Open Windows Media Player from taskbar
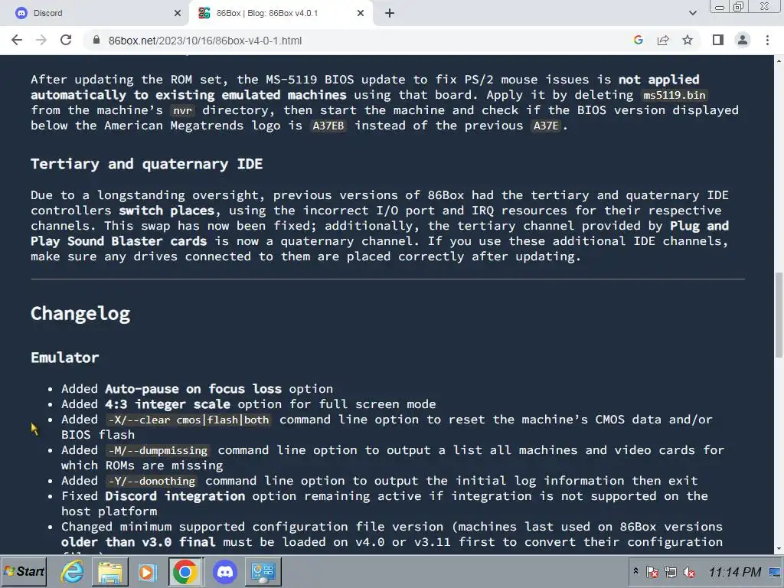This screenshot has height=588, width=784. [x=147, y=571]
